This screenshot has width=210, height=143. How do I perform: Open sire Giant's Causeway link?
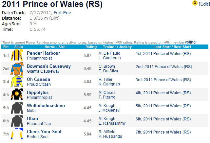pos(43,71)
